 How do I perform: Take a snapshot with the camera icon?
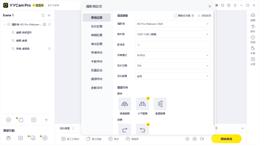(195, 139)
